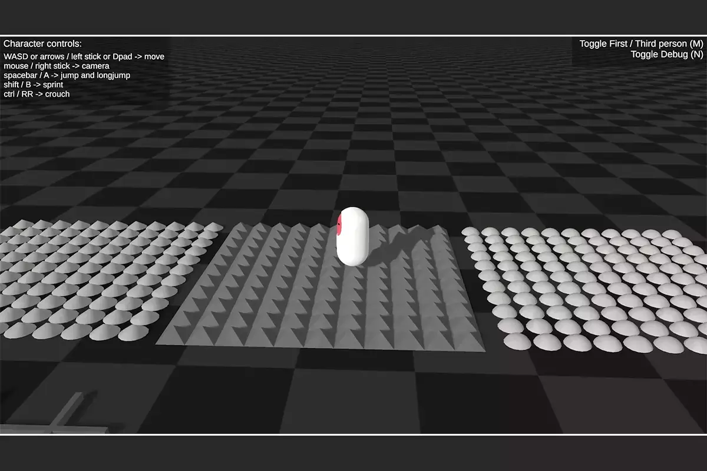This screenshot has width=707, height=471.
Task: Click the 'spacebar / A -> jump and longjump' line
Action: 67,75
